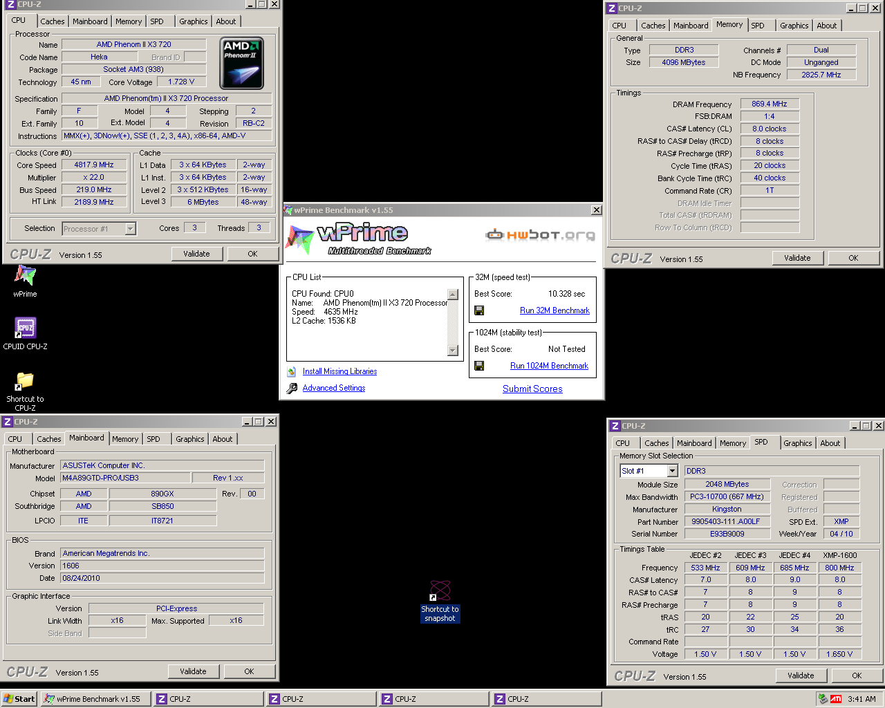The width and height of the screenshot is (885, 708).
Task: Click the down arrow of the CPU List scrollbar
Action: click(453, 351)
